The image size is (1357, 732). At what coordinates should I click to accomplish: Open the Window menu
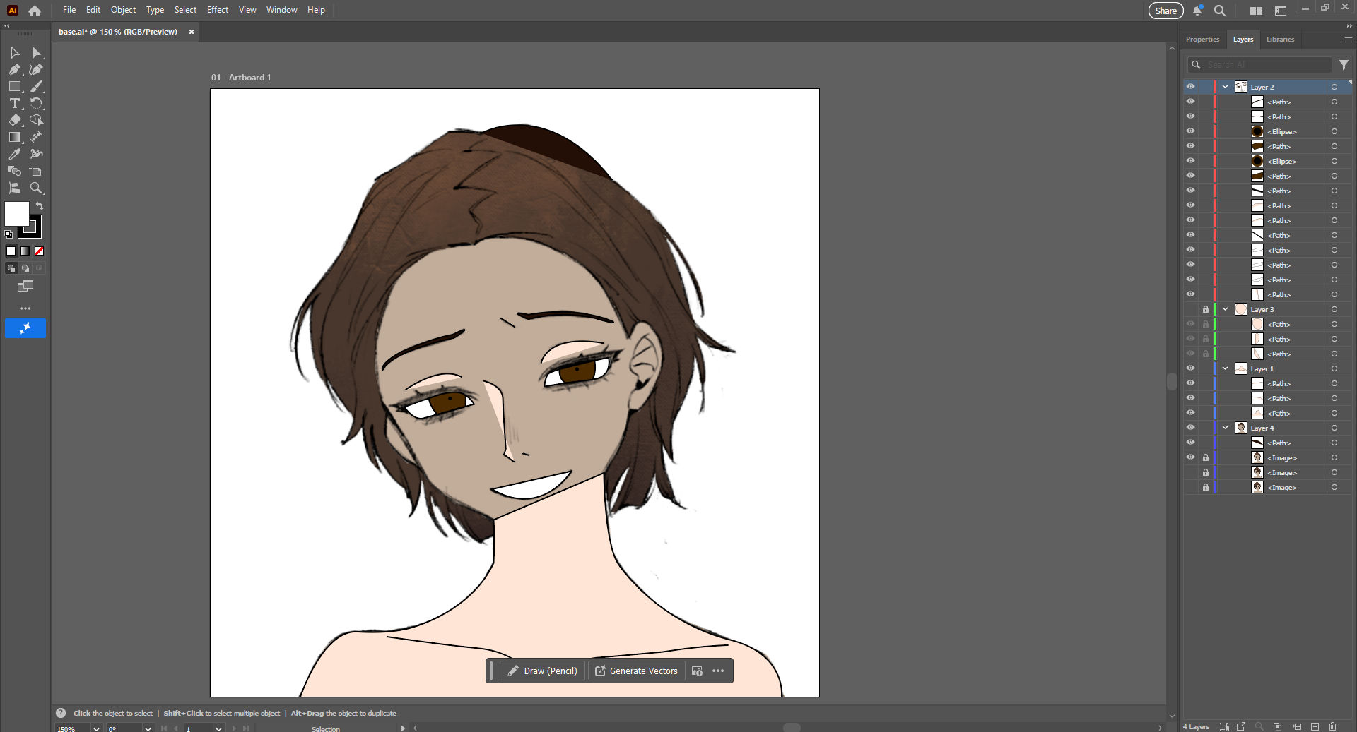coord(282,10)
